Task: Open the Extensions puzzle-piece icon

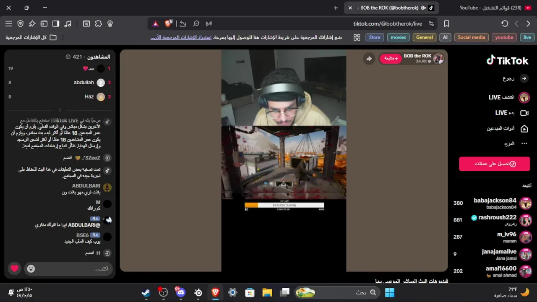Action: coord(99,23)
